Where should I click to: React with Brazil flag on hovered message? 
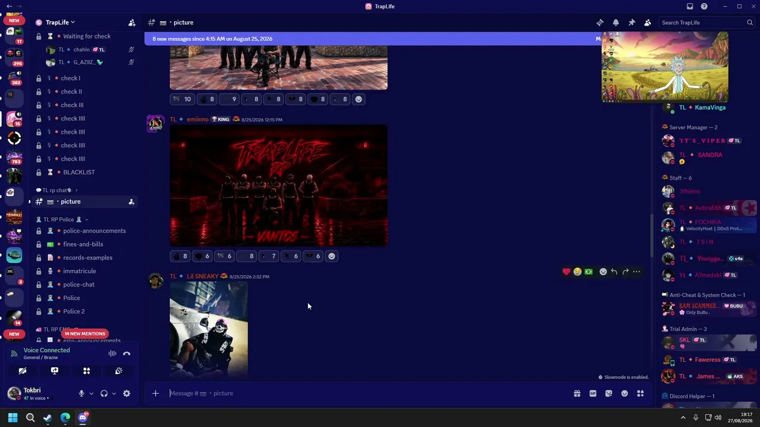[x=588, y=272]
